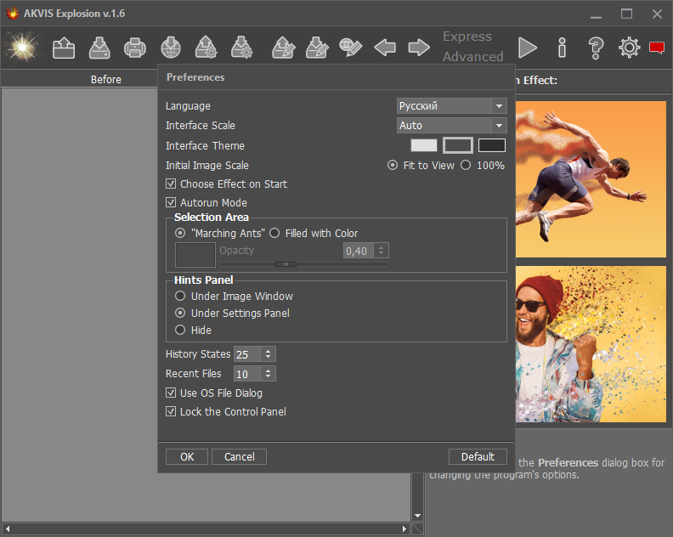The height and width of the screenshot is (537, 673).
Task: Run processing with the play icon
Action: (x=528, y=48)
